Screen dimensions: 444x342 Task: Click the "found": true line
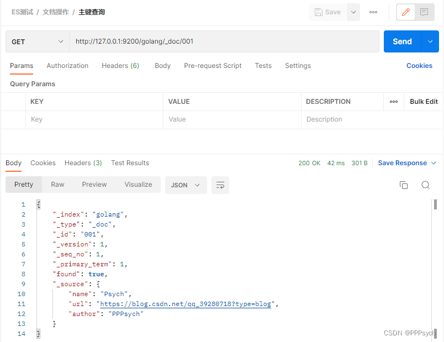[x=80, y=274]
